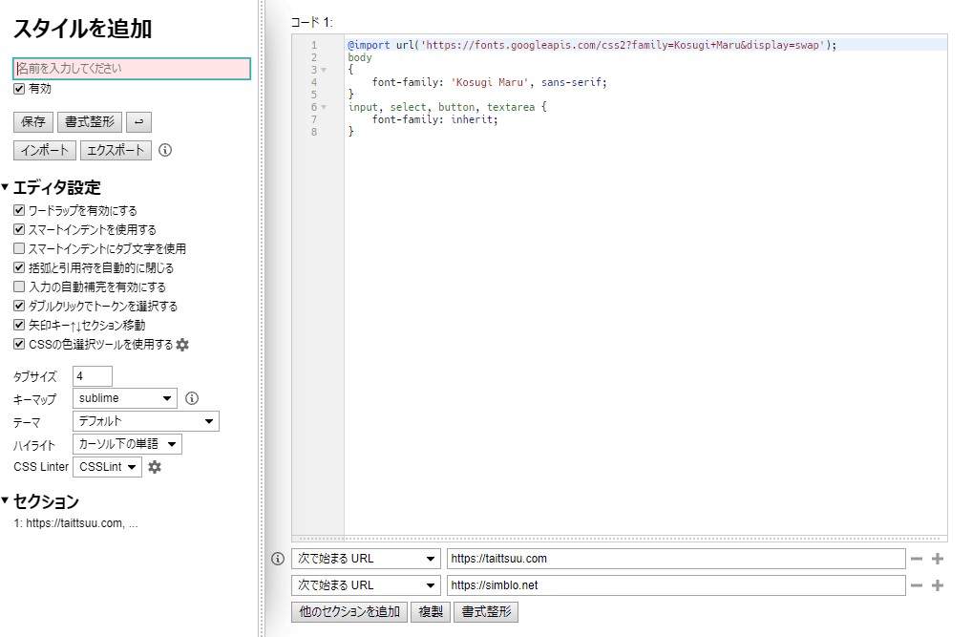Add a rule after https://simblo.net with plus icon
Image resolution: width=972 pixels, height=637 pixels.
tap(938, 585)
